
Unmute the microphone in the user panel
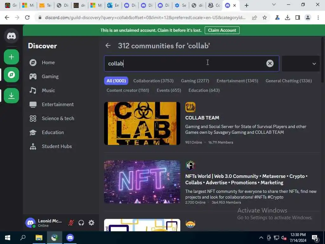(71, 223)
